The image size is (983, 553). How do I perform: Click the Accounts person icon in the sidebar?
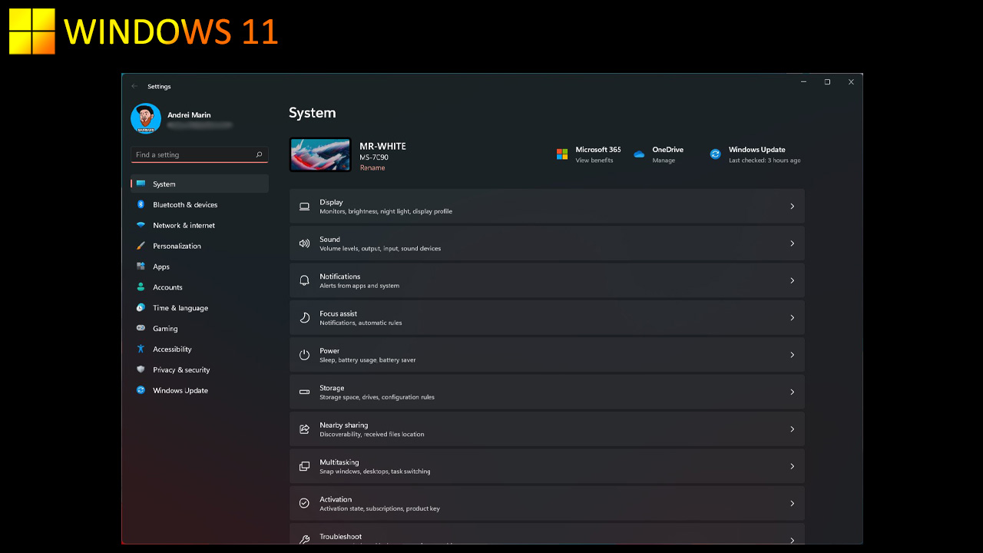(x=141, y=286)
